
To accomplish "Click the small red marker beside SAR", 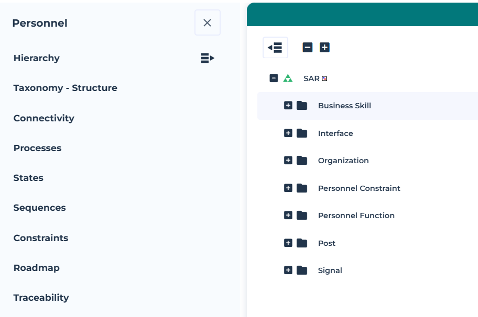I will 324,78.
